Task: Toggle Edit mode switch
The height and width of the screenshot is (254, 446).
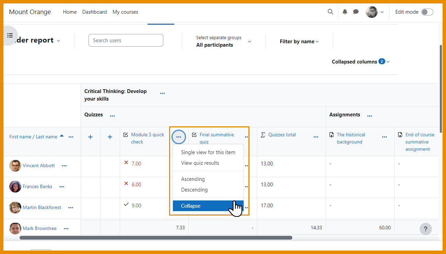Action: 427,12
